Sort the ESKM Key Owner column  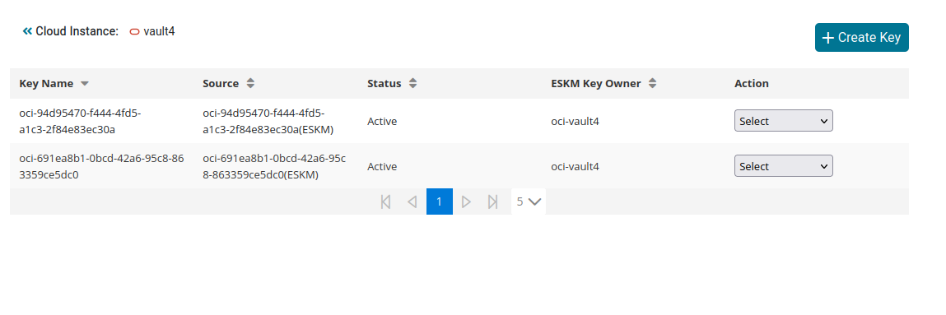click(652, 84)
